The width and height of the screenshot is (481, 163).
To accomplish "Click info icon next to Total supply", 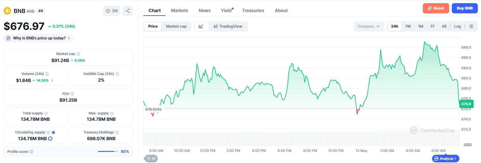I will pyautogui.click(x=46, y=113).
